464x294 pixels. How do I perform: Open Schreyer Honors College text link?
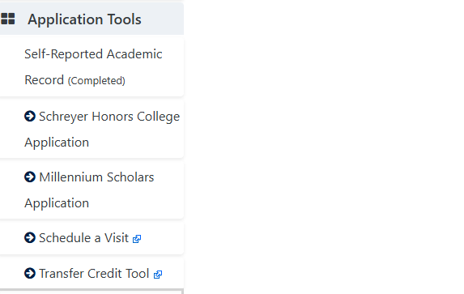click(x=109, y=117)
